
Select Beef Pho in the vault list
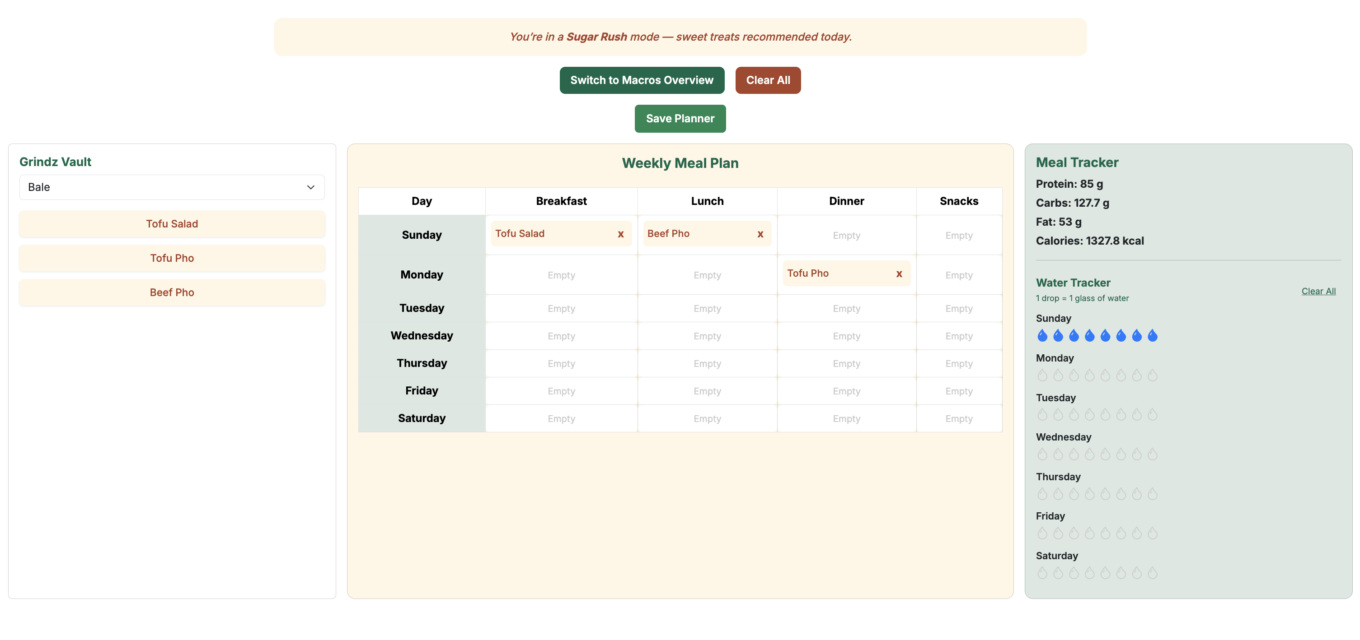pos(172,292)
